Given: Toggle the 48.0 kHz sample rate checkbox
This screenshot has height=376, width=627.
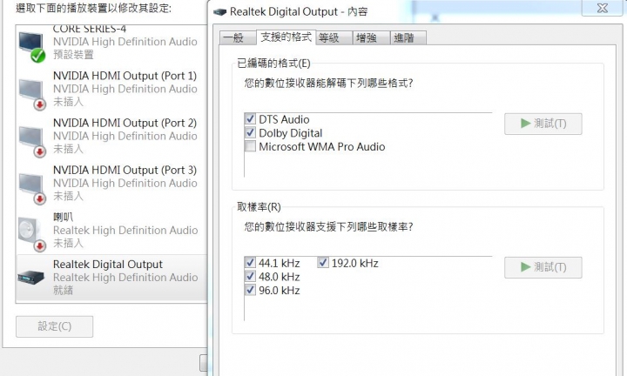Looking at the screenshot, I should [250, 277].
